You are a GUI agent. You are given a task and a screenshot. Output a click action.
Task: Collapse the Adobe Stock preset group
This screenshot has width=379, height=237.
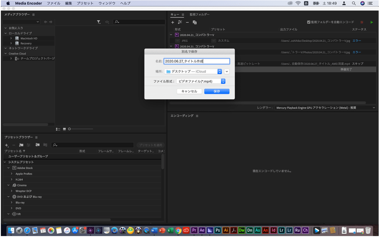tap(9, 168)
